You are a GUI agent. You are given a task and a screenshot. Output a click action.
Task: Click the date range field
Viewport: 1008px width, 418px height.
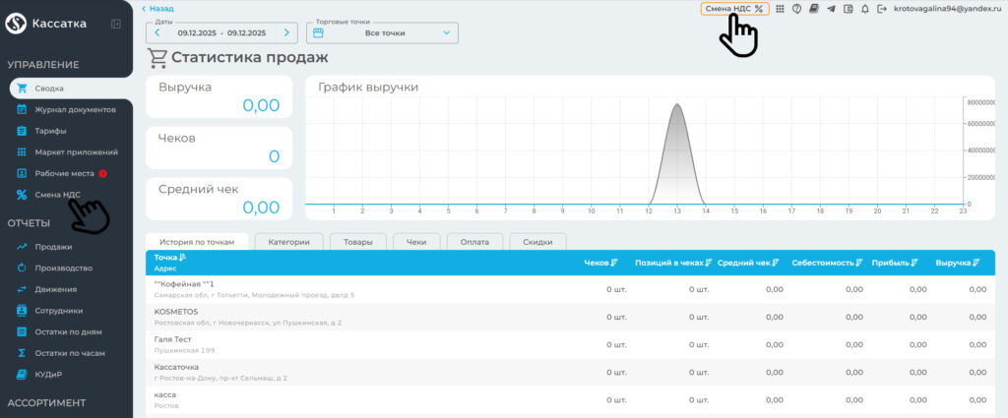pyautogui.click(x=221, y=33)
